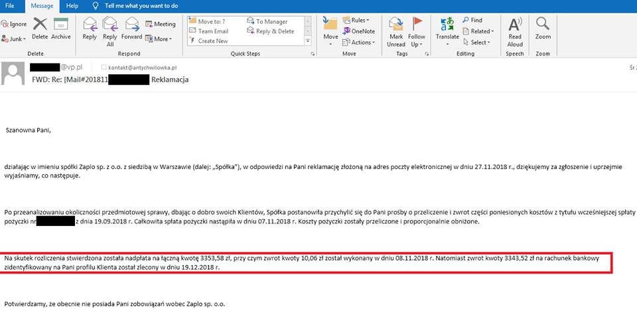Open the Tags dialog launcher
The height and width of the screenshot is (324, 637).
[427, 54]
